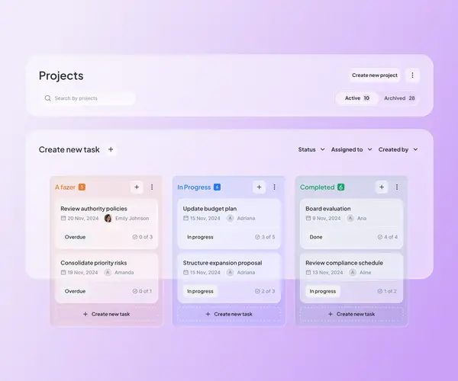Click Emily Johnson's avatar photo
This screenshot has width=458, height=381.
108,218
